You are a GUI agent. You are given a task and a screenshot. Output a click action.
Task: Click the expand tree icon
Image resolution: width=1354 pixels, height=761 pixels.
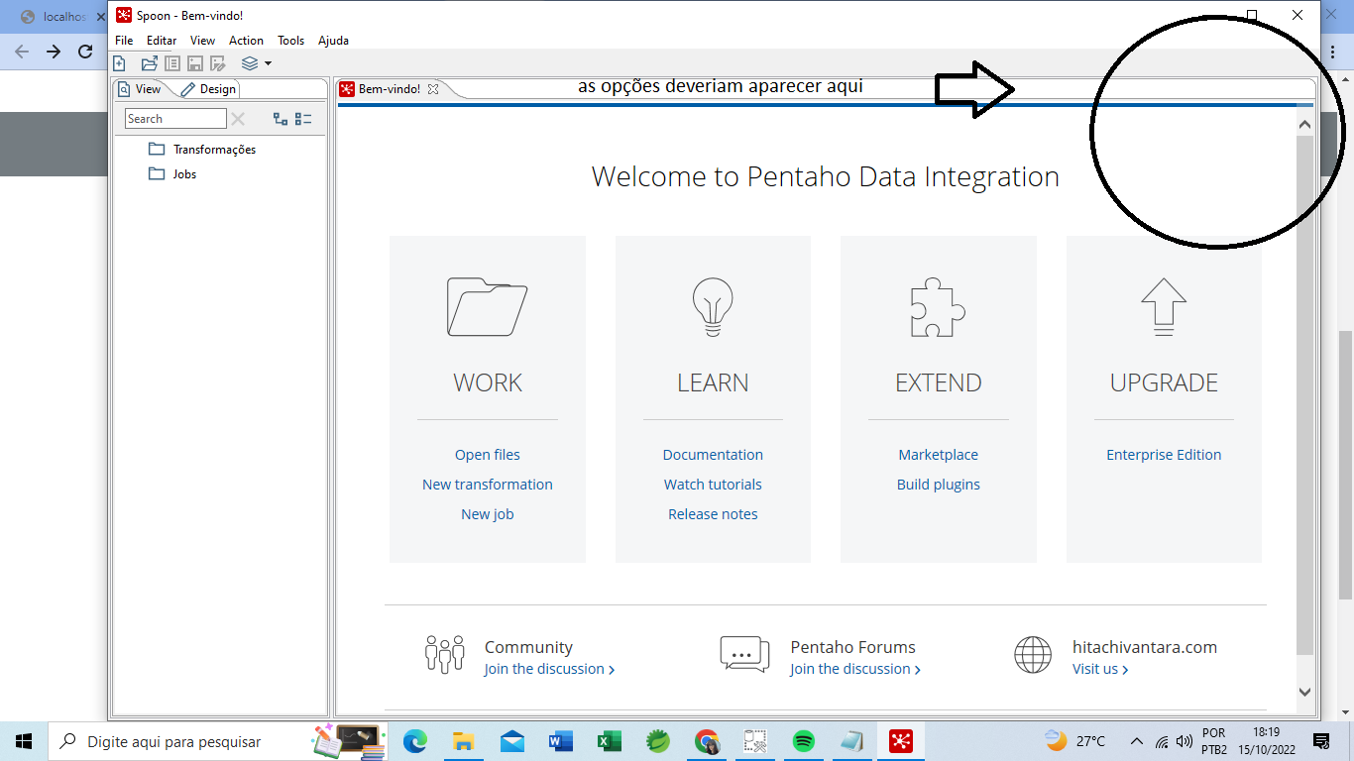[x=281, y=119]
